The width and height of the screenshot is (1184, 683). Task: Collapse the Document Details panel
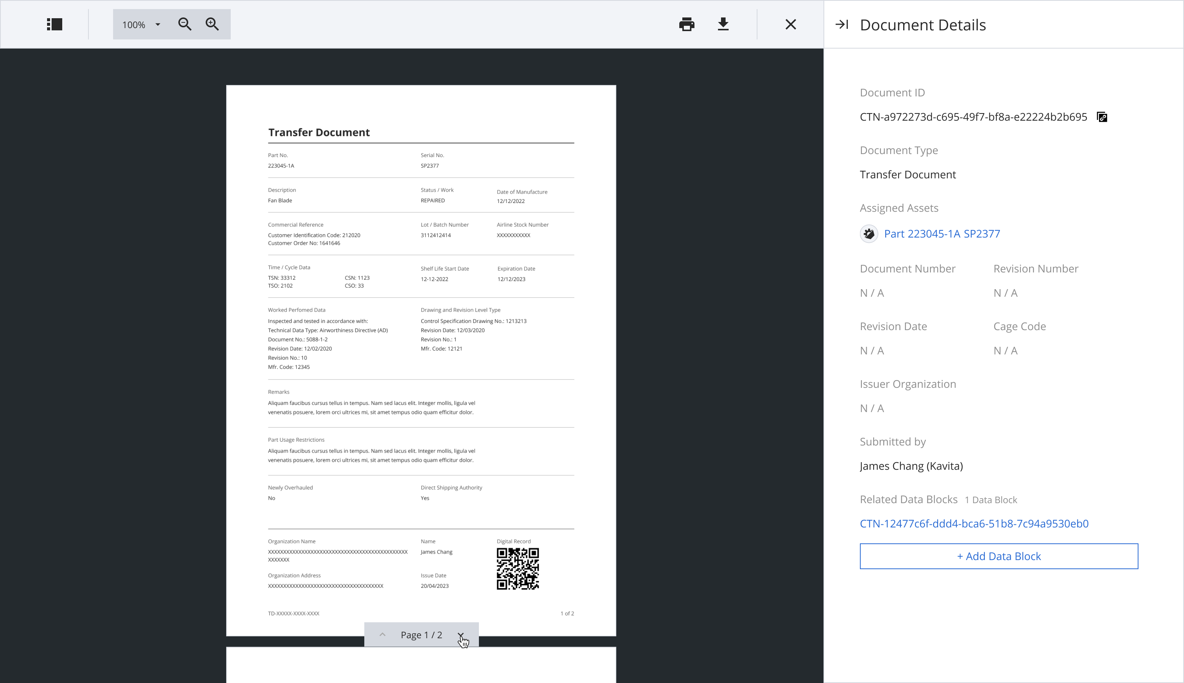click(x=842, y=24)
